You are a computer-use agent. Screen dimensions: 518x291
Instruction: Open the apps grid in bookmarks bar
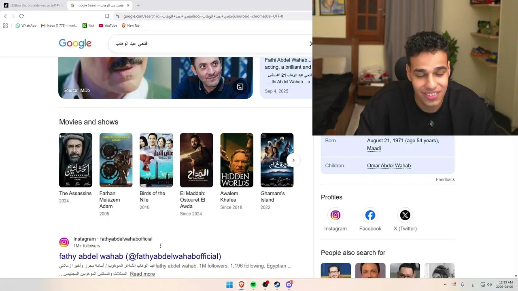pyautogui.click(x=5, y=25)
